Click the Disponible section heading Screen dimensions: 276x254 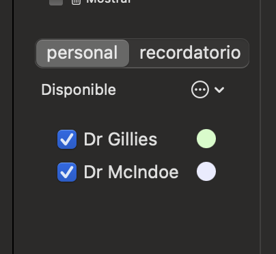coord(79,89)
